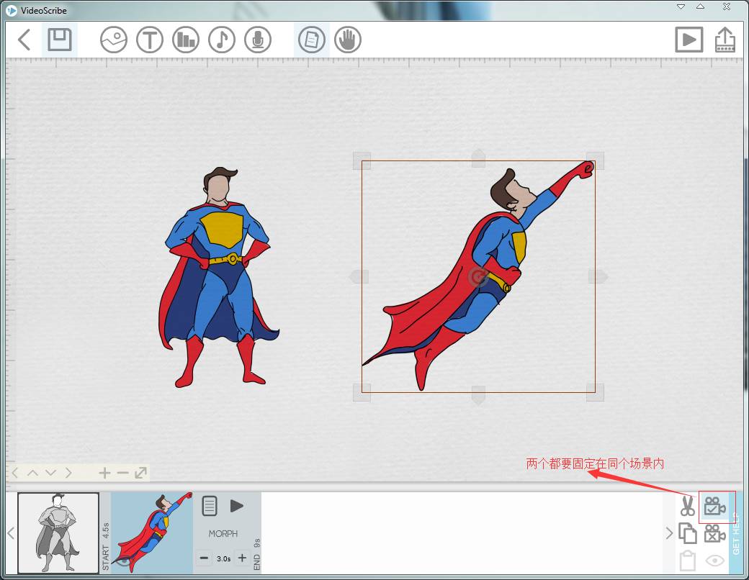Zoom out of the canvas with the minus control

122,473
